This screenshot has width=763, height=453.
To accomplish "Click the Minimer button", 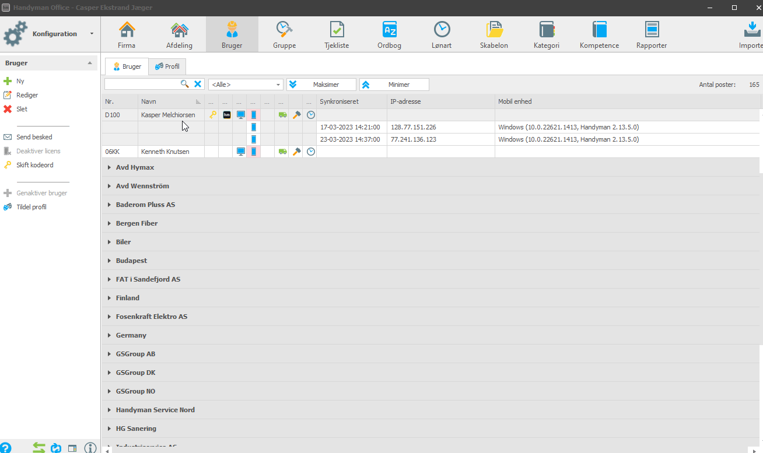I will tap(394, 85).
